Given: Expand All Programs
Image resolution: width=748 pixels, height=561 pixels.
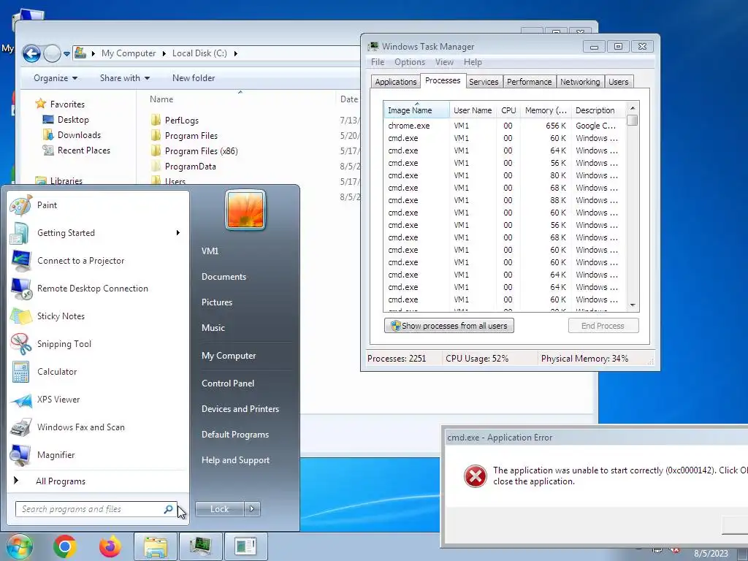Looking at the screenshot, I should (60, 481).
